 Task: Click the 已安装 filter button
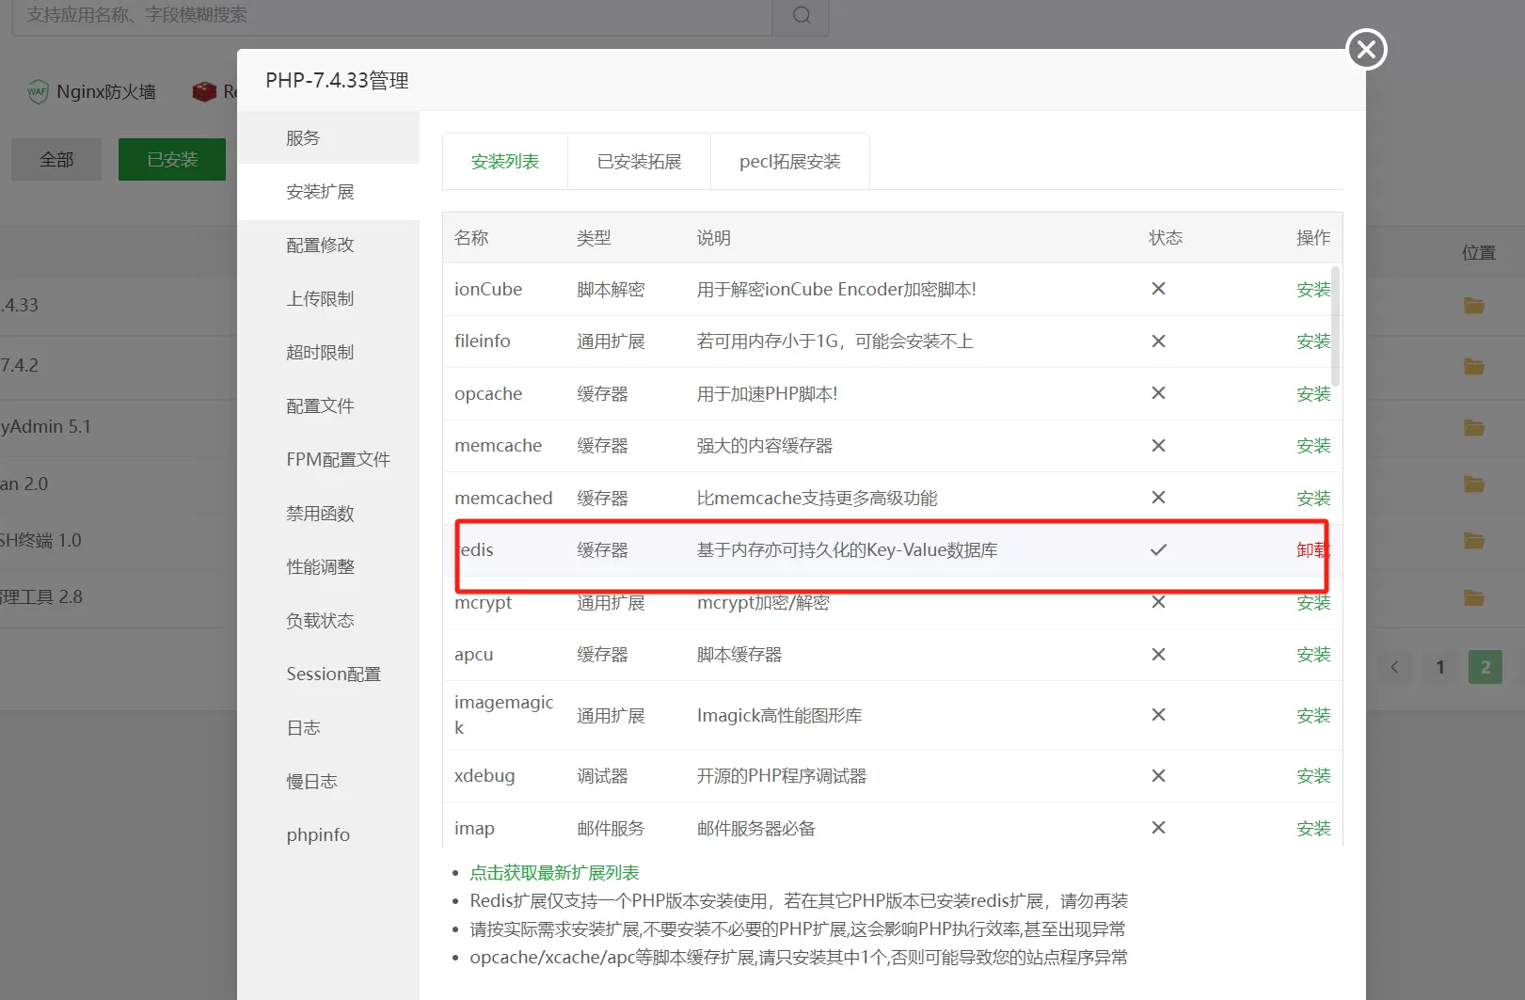click(172, 160)
